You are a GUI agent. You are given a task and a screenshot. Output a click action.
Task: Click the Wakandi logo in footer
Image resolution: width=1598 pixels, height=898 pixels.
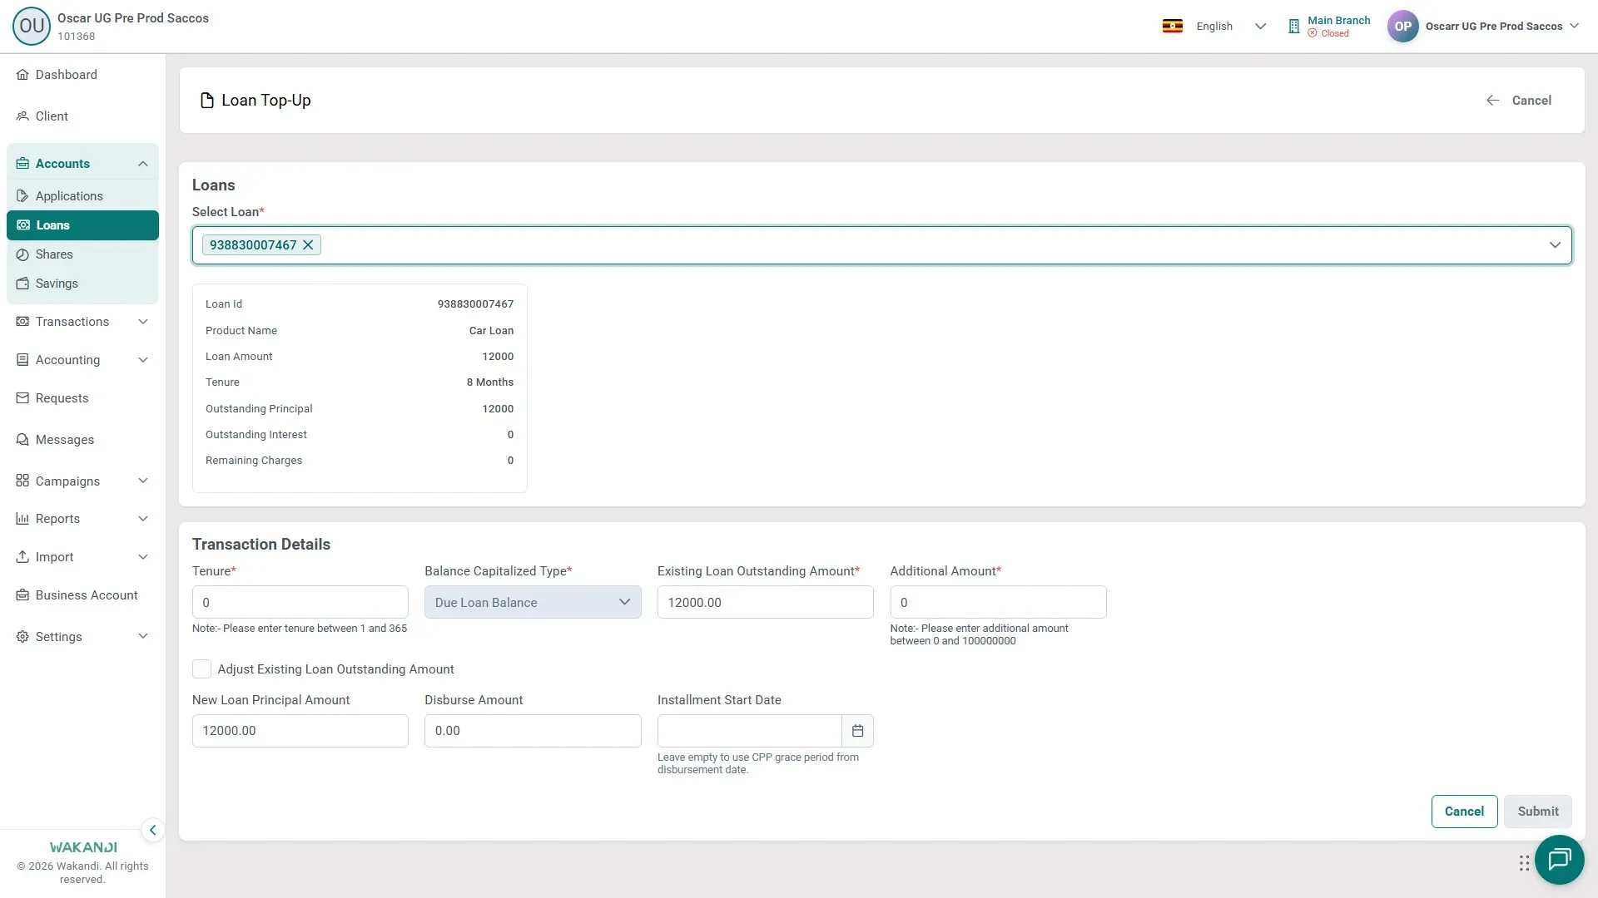(83, 847)
